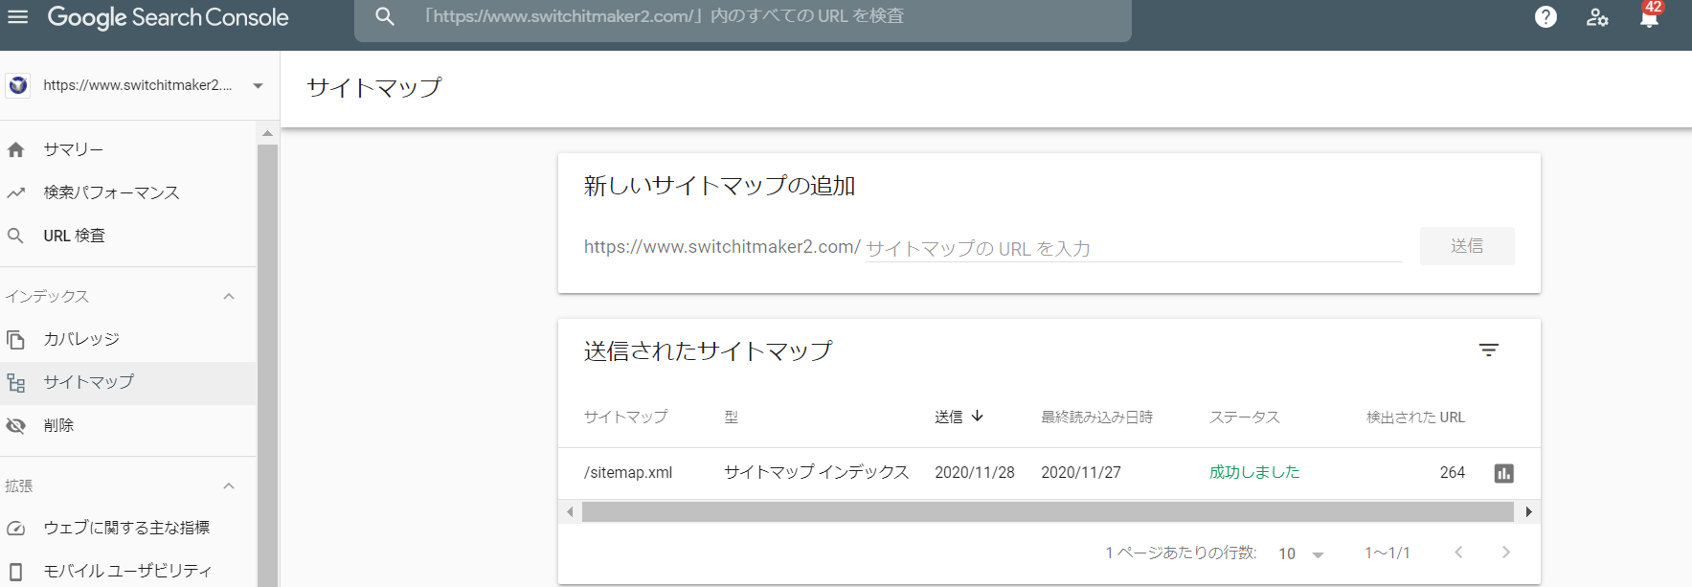1692x587 pixels.
Task: Open the property selector dropdown
Action: [259, 85]
